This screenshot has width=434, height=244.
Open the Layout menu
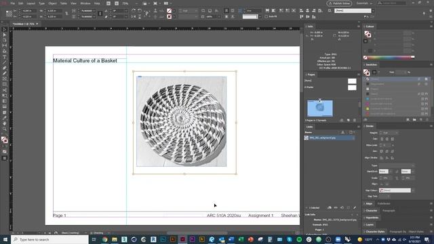coord(31,3)
